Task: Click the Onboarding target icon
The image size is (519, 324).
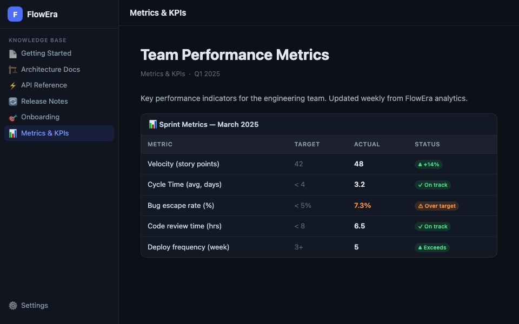Action: tap(13, 117)
